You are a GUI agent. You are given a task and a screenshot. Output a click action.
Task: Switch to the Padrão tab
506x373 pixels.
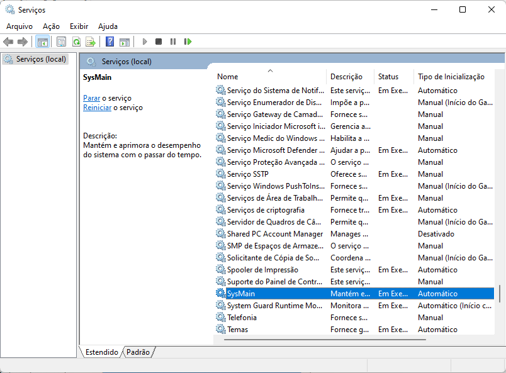pos(138,352)
